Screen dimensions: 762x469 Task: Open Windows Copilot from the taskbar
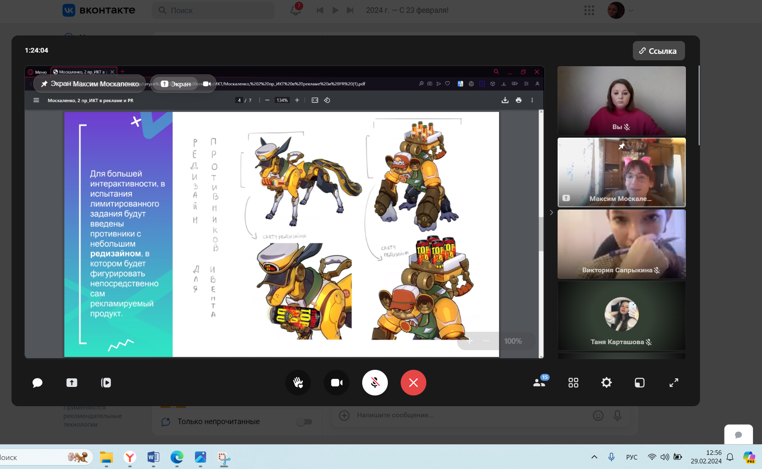pos(749,457)
